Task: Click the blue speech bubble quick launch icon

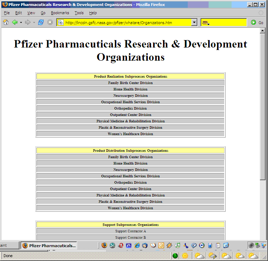Action: pyautogui.click(x=194, y=245)
